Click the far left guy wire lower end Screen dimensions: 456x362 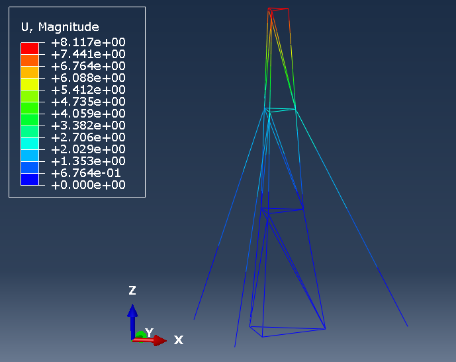[x=195, y=318]
